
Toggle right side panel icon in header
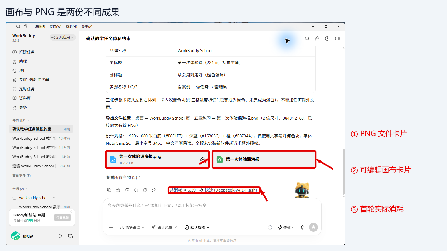[337, 38]
